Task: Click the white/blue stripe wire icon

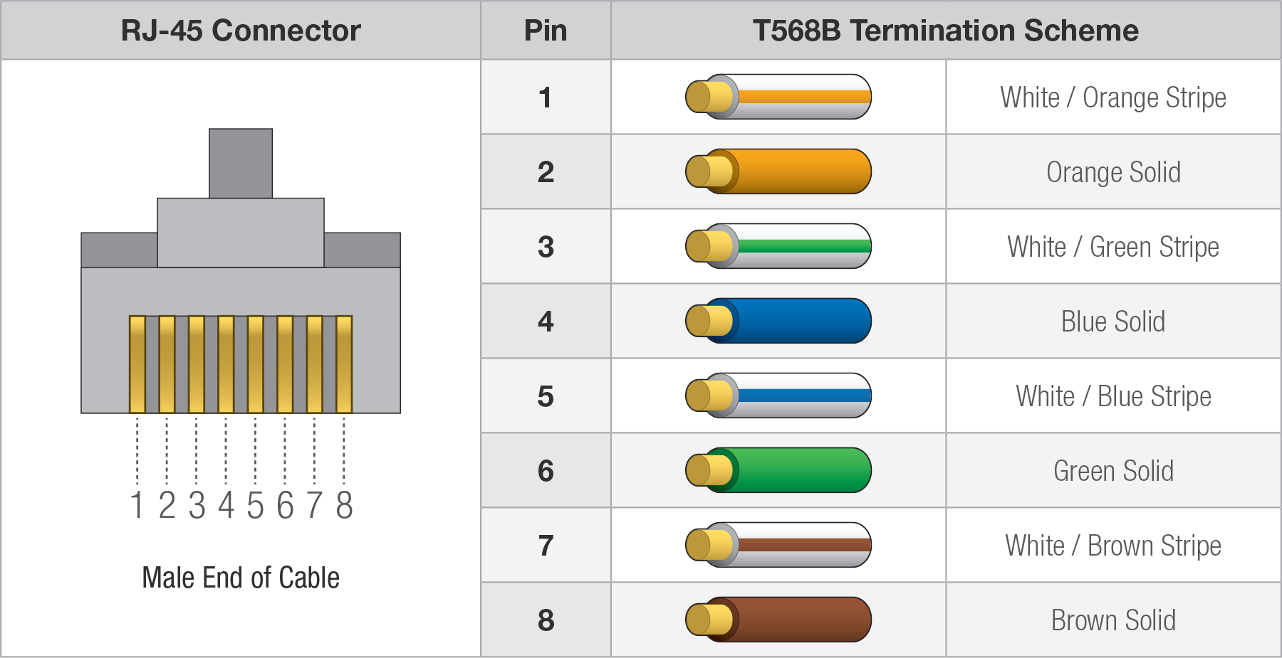Action: pos(778,396)
